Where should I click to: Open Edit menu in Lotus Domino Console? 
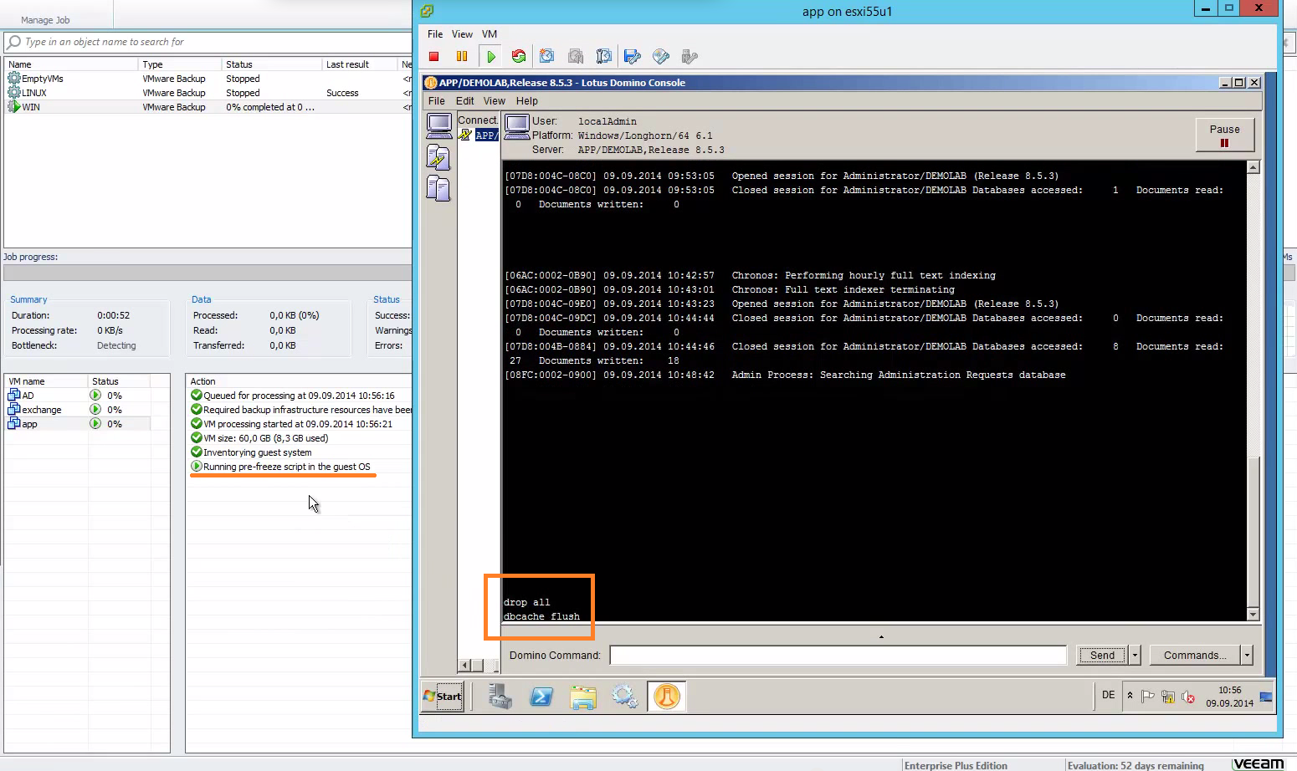coord(464,101)
